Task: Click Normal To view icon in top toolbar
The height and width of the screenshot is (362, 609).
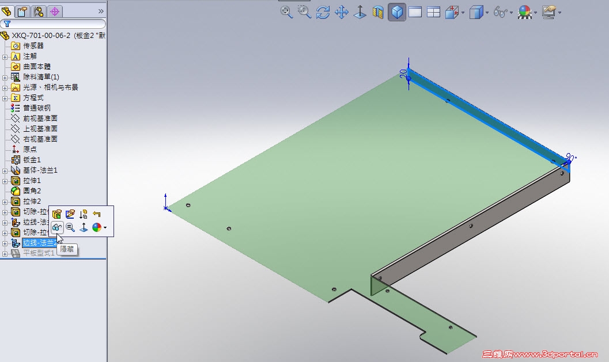Action: pos(360,12)
